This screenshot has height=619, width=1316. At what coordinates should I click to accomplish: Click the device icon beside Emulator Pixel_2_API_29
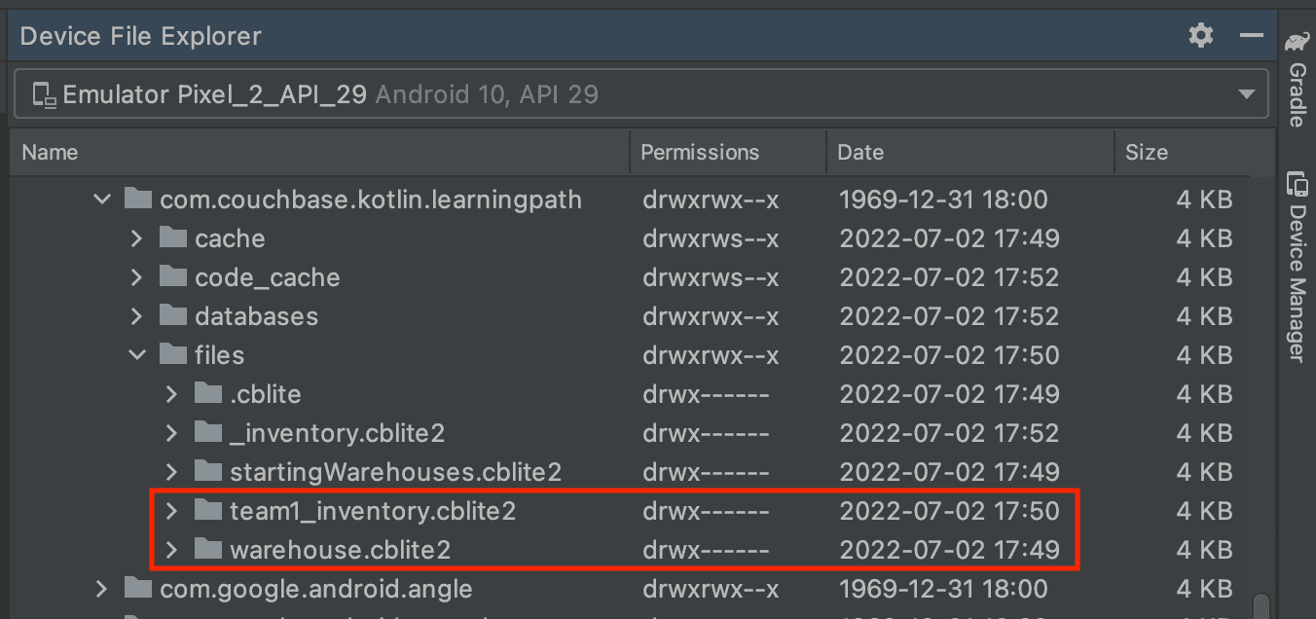tap(44, 94)
